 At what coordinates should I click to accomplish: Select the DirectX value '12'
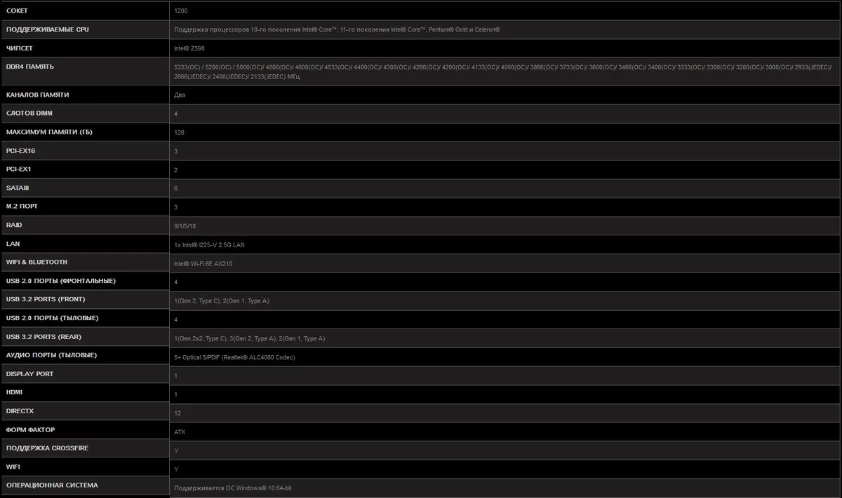178,413
